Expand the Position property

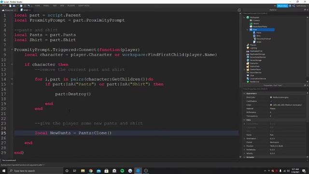tap(244, 146)
